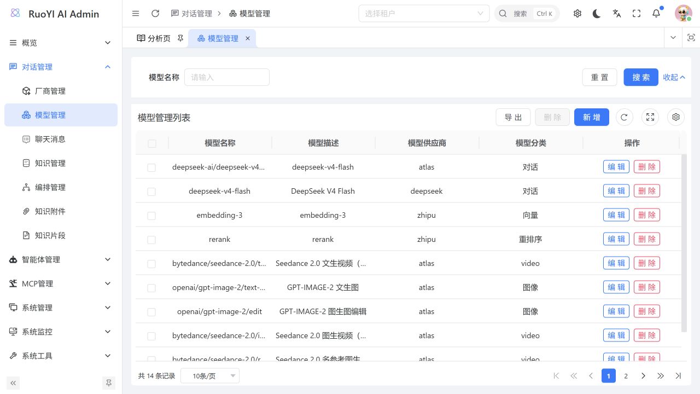Open the notifications bell
Image resolution: width=700 pixels, height=394 pixels.
click(656, 14)
